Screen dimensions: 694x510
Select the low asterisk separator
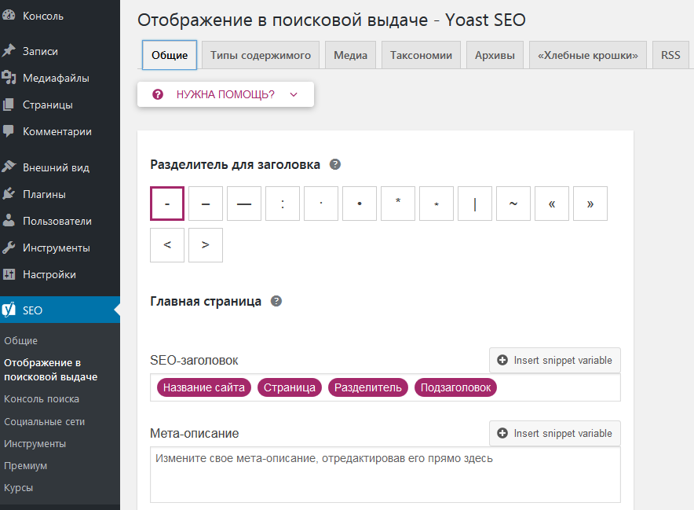tap(436, 204)
